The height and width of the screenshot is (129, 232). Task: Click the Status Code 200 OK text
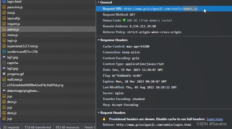coord(149,20)
